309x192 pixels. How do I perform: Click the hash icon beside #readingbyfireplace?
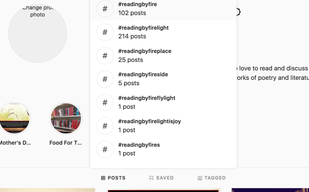point(105,56)
